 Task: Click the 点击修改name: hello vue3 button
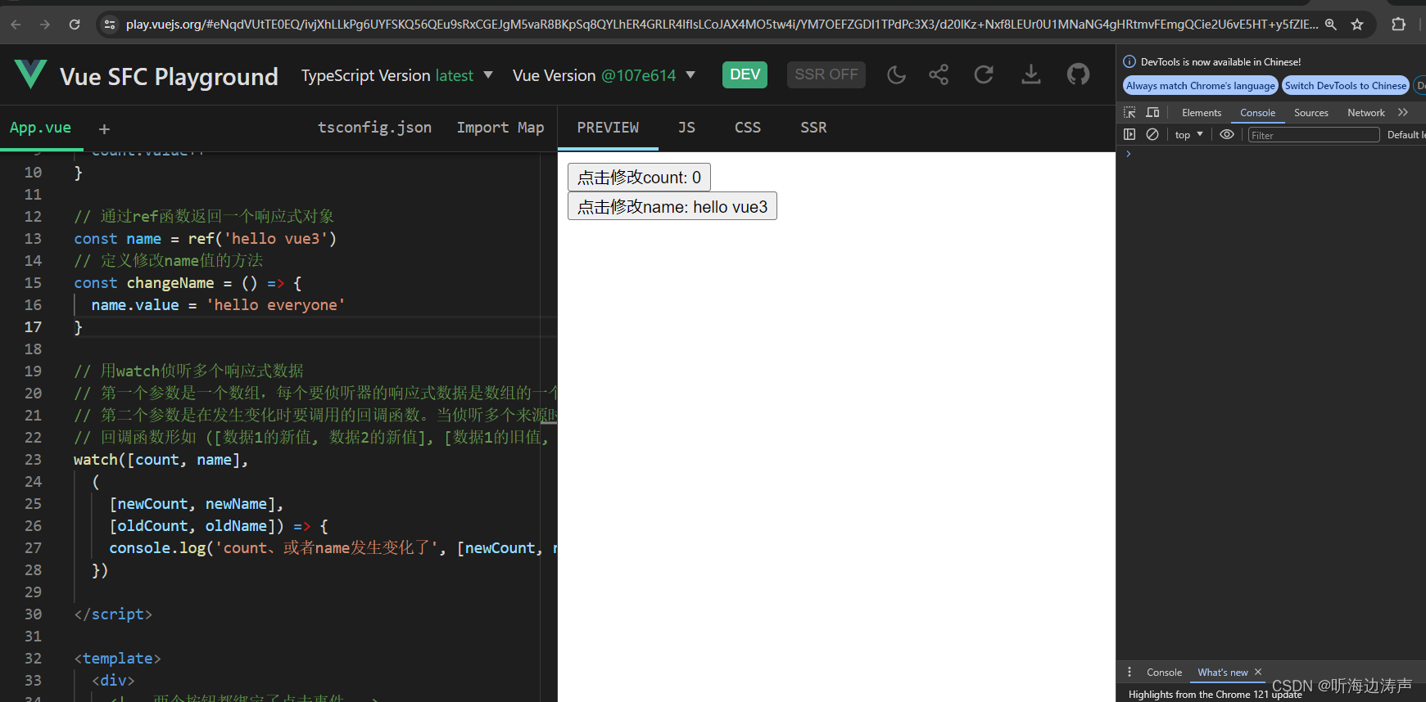[672, 206]
